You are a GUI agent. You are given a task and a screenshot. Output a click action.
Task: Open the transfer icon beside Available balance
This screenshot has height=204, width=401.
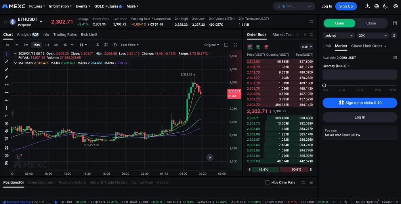pos(395,58)
